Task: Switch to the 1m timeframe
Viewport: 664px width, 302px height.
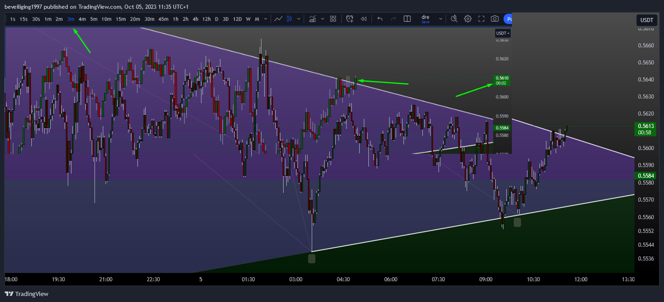Action: click(x=47, y=19)
